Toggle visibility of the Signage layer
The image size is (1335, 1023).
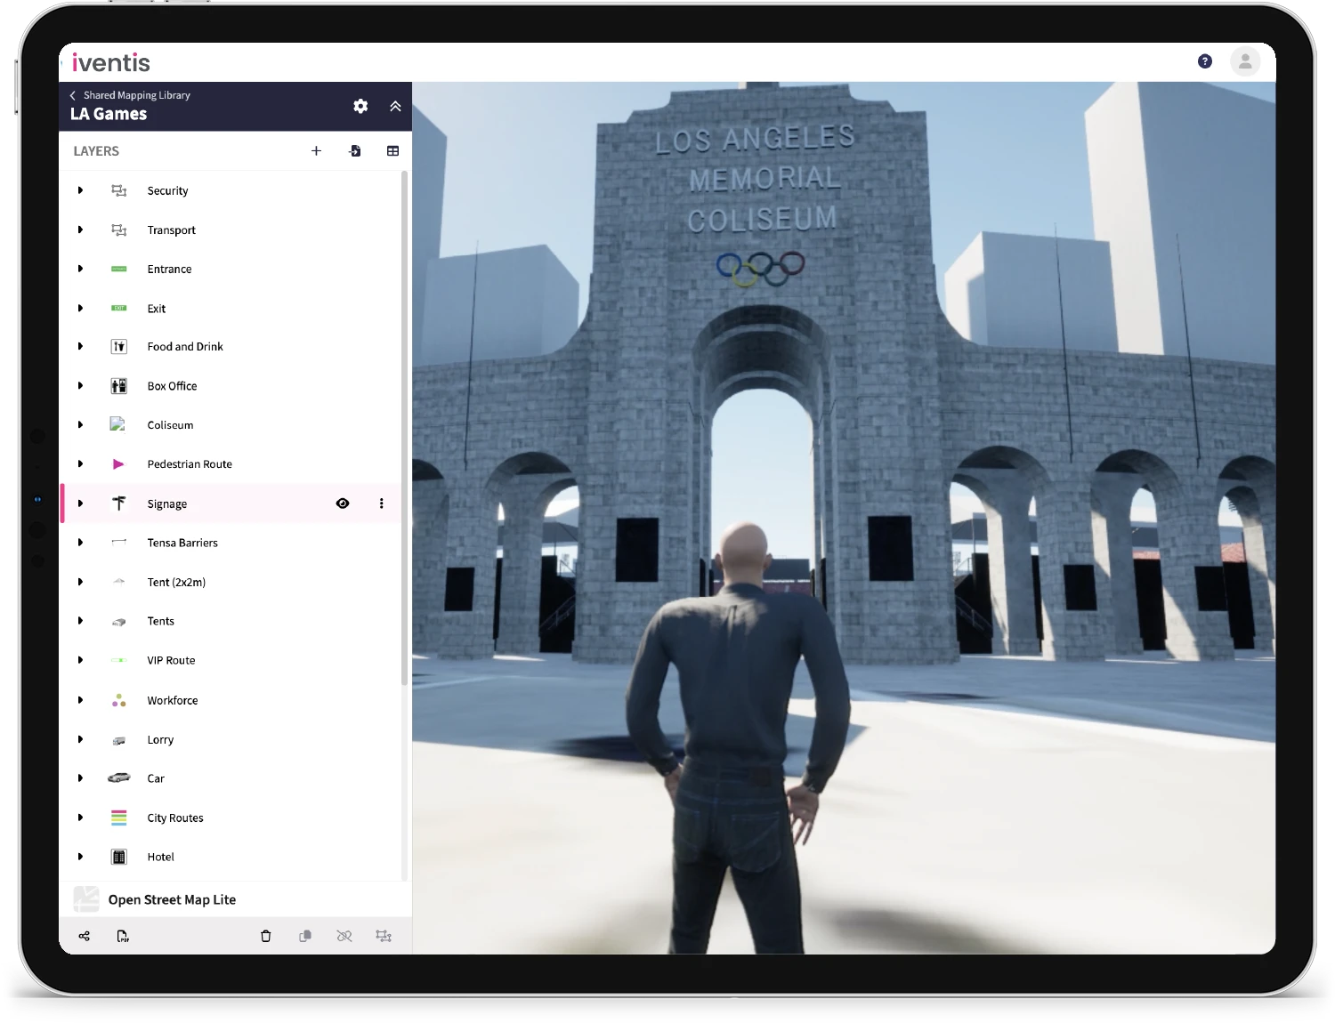[x=343, y=503]
